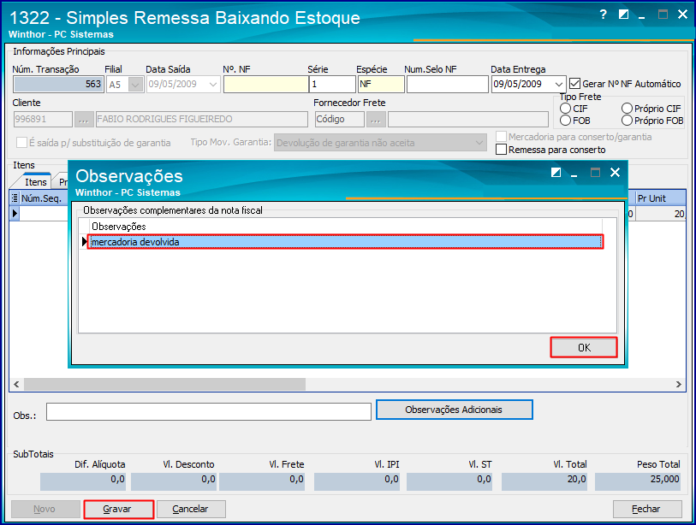Click the Gravar button
Viewport: 696px width, 525px height.
tap(118, 509)
